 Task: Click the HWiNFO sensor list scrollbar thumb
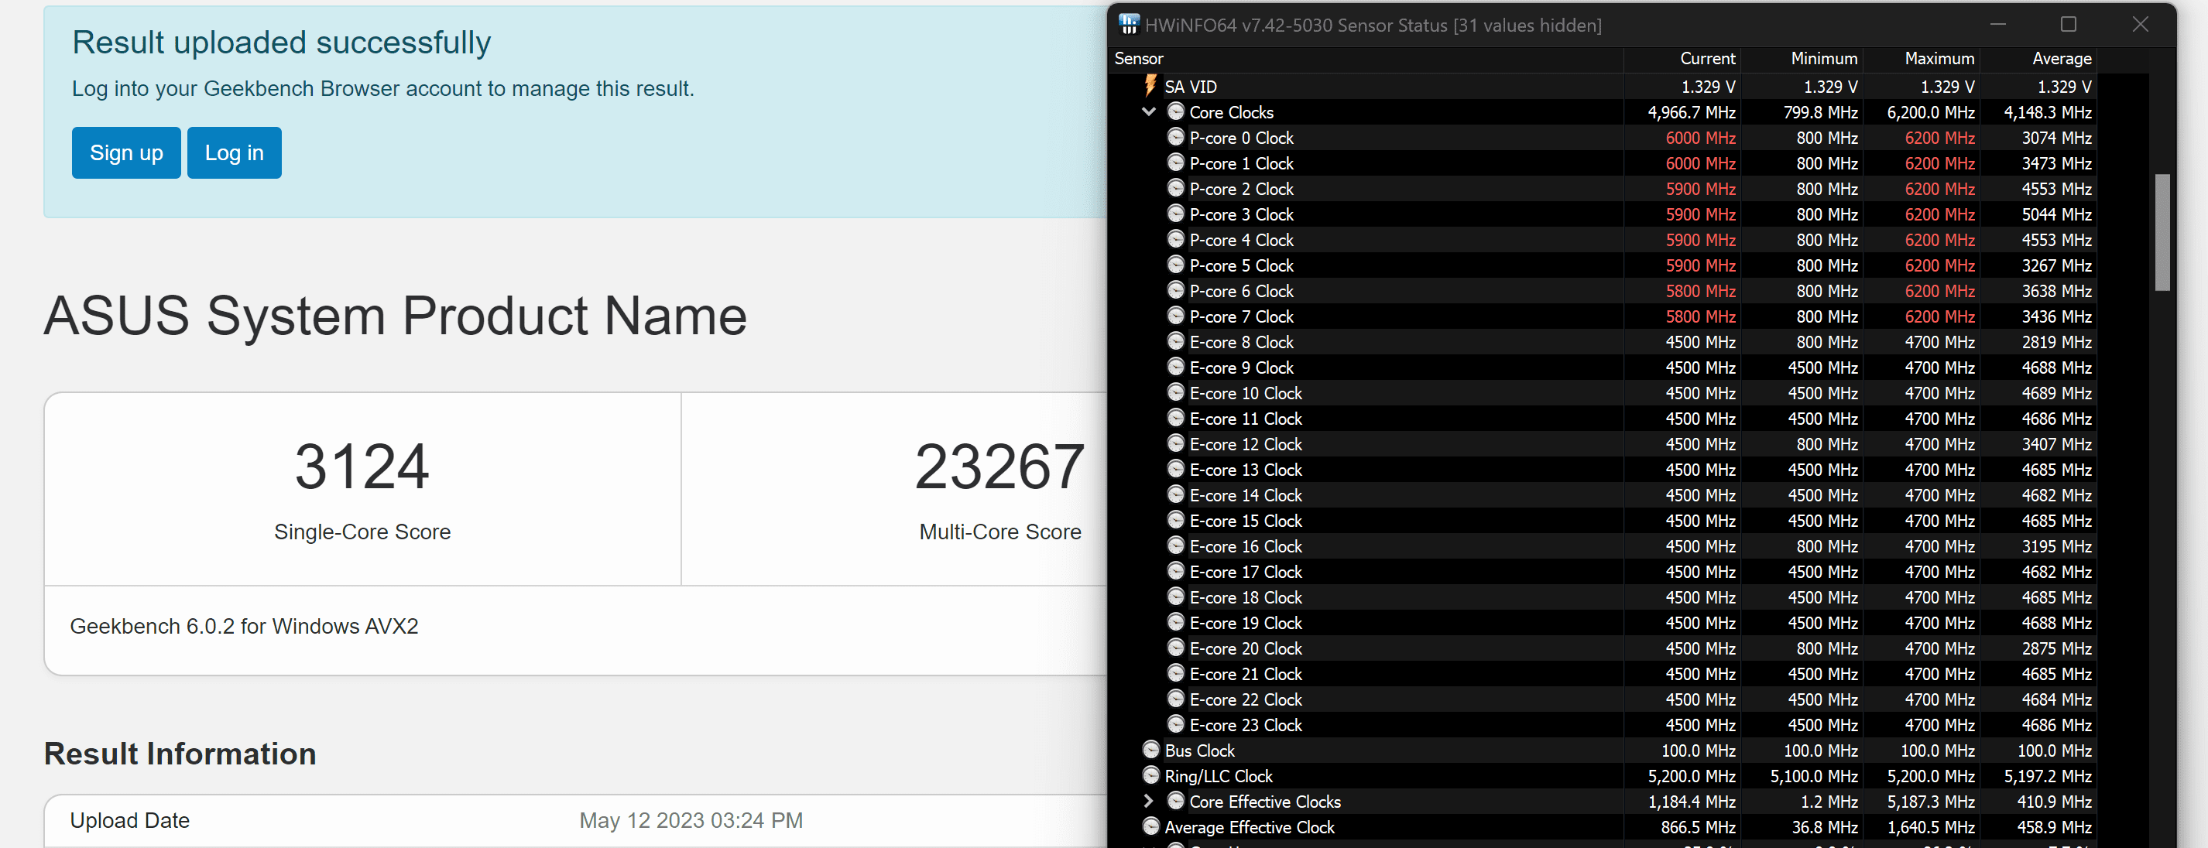(2162, 231)
